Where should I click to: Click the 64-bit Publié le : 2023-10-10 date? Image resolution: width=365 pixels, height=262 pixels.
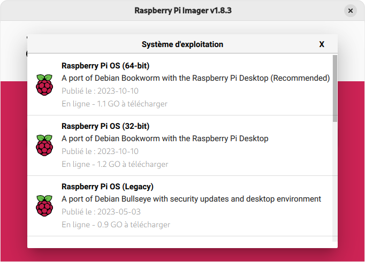(100, 91)
